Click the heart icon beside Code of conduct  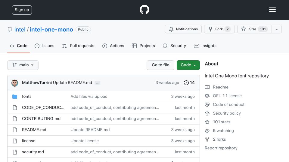click(207, 104)
